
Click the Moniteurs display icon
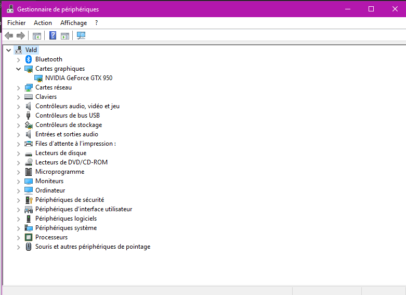29,181
